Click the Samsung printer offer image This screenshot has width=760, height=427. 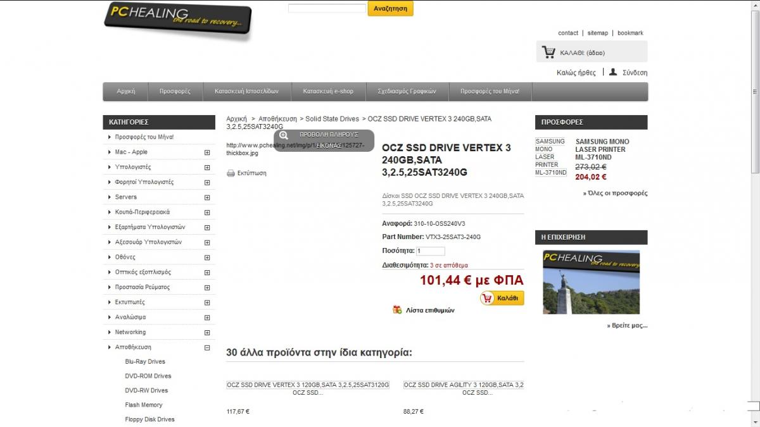click(550, 157)
